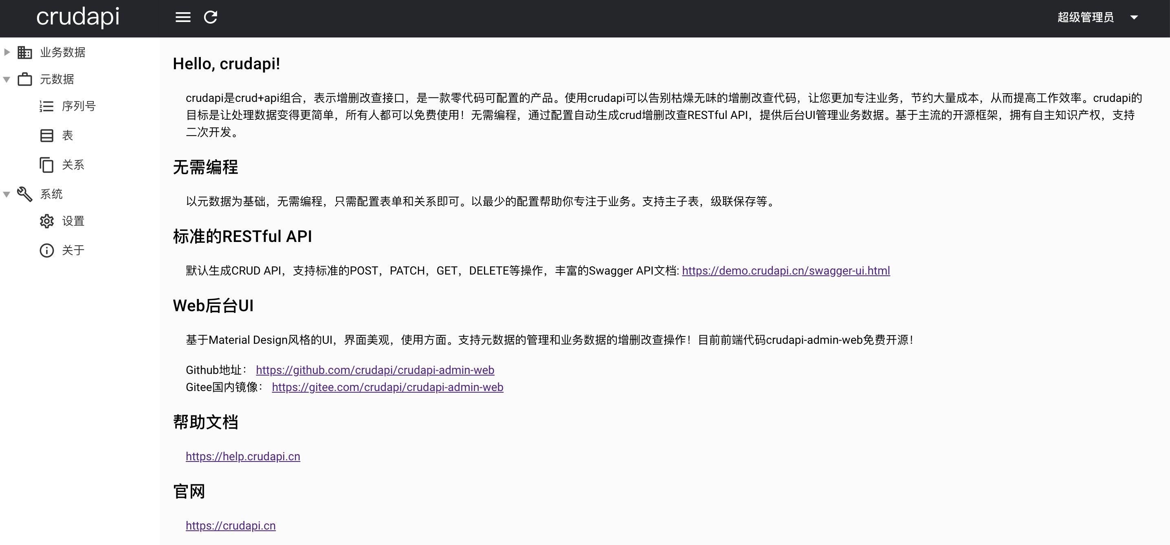Click the 表 table icon
This screenshot has width=1170, height=545.
(x=46, y=135)
